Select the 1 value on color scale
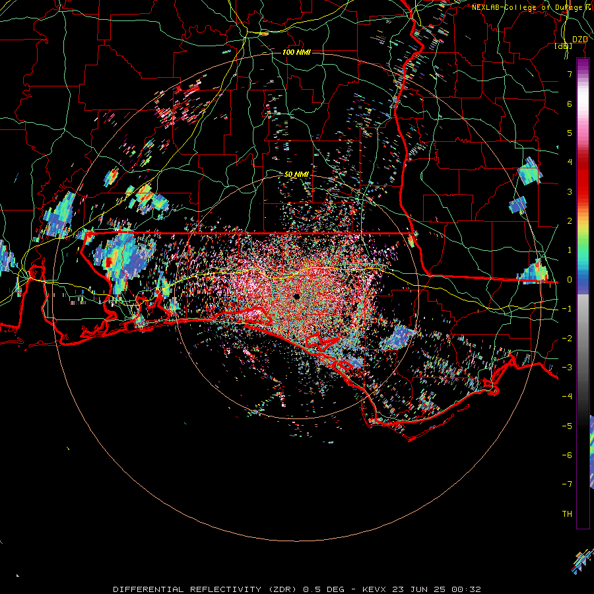The width and height of the screenshot is (594, 594). (570, 250)
